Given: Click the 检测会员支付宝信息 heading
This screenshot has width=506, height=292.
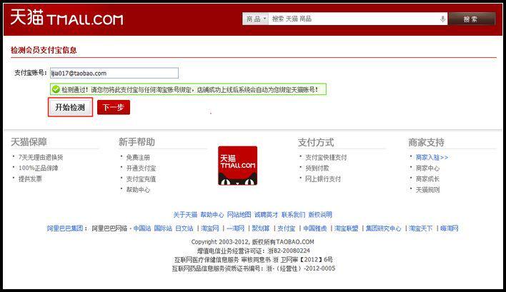Looking at the screenshot, I should click(x=44, y=50).
